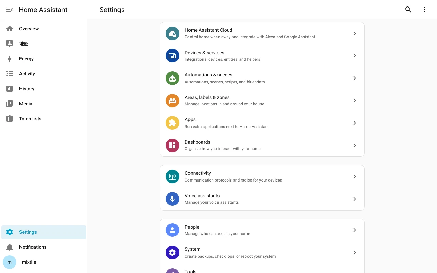This screenshot has width=437, height=273.
Task: Collapse the sidebar with the menu icon
Action: [10, 10]
